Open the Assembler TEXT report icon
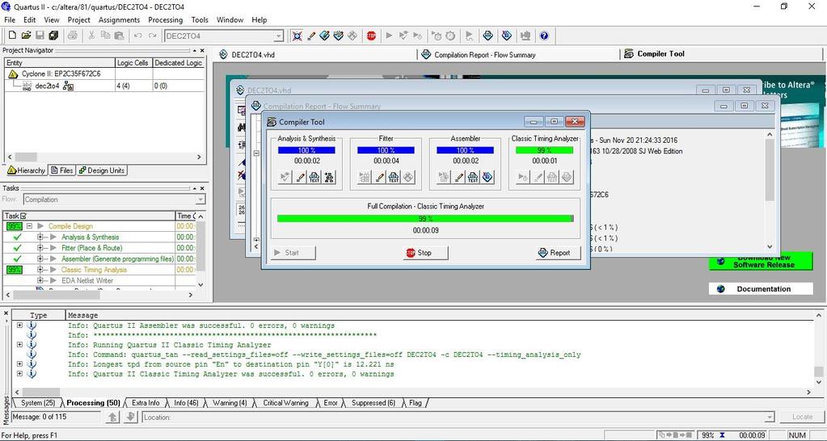The image size is (827, 441). click(x=473, y=178)
